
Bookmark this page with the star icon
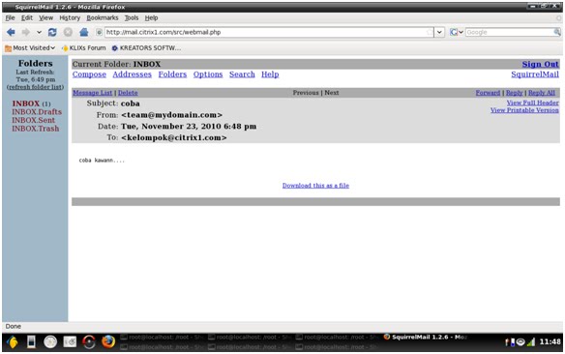coord(430,32)
